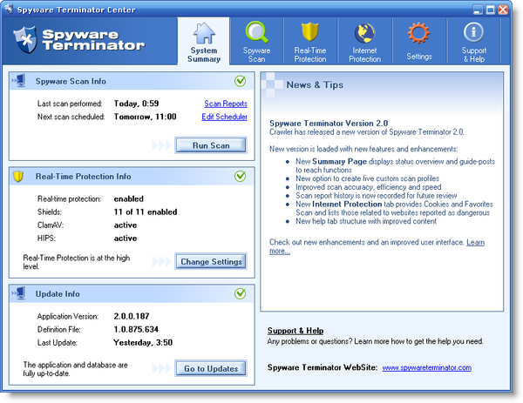Click 'Scan report history is now recorded' bullet

[377, 196]
